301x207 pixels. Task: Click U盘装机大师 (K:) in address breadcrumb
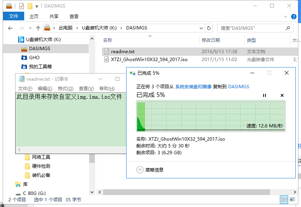click(x=99, y=28)
